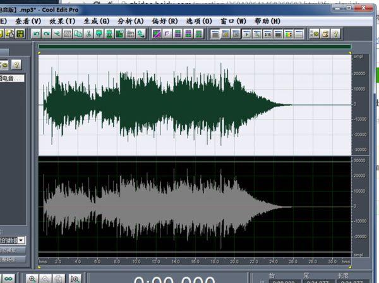The image size is (379, 283).
Task: Click the Zoom In magnifier button
Action: tap(32, 279)
